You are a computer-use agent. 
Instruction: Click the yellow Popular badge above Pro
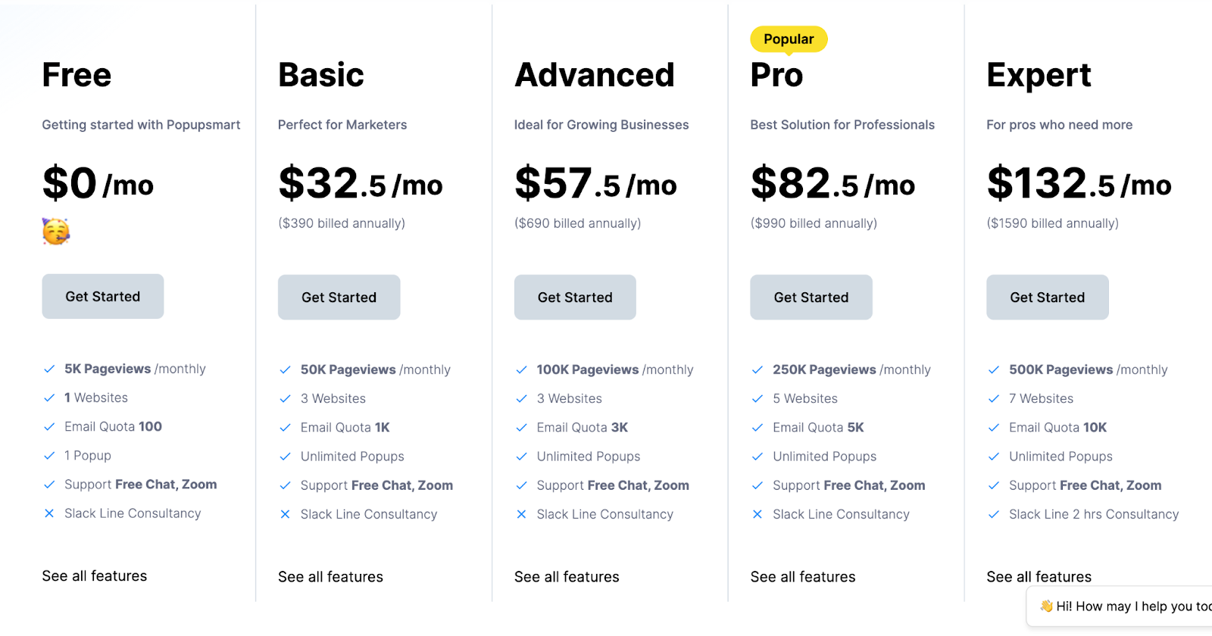(x=789, y=39)
